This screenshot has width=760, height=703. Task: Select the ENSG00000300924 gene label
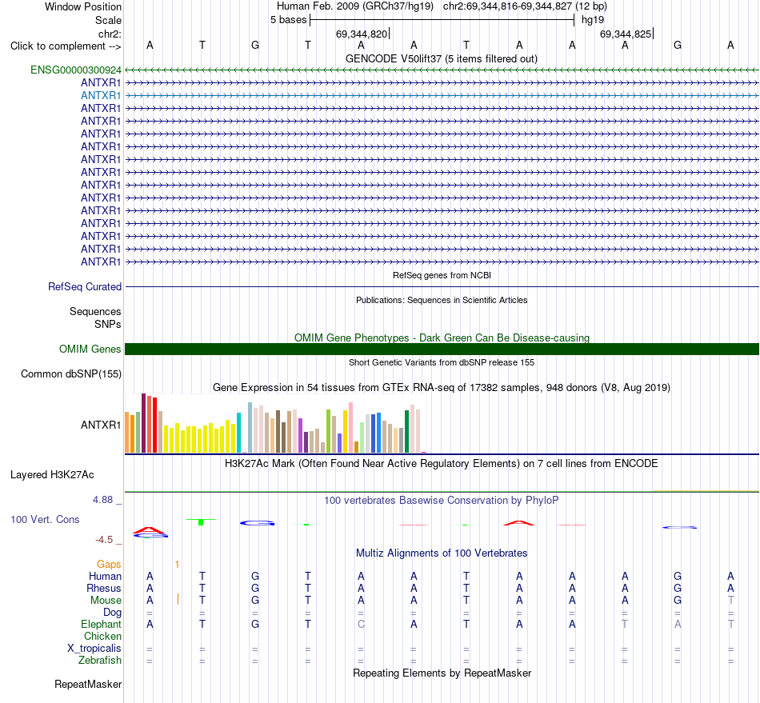76,70
